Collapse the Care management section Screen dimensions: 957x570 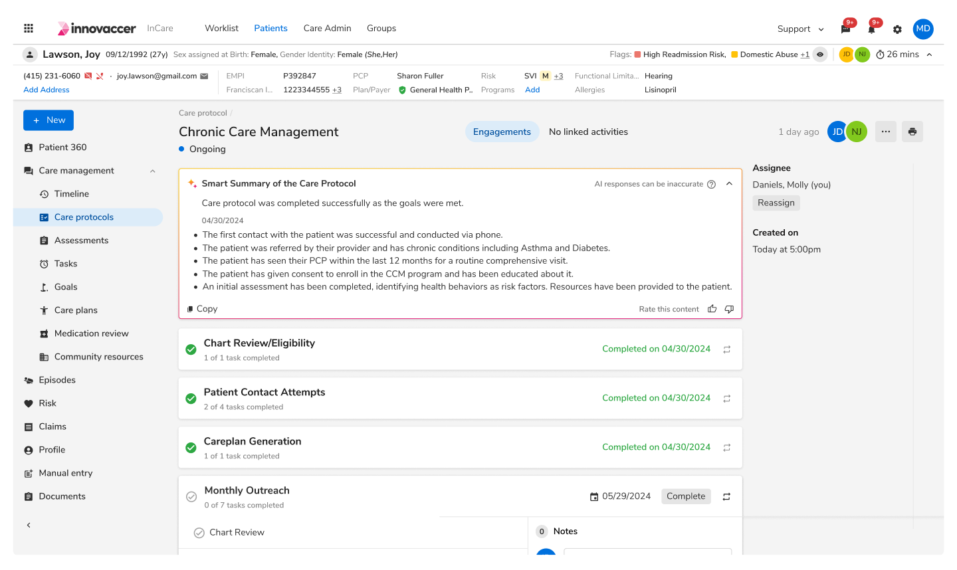[x=153, y=171]
